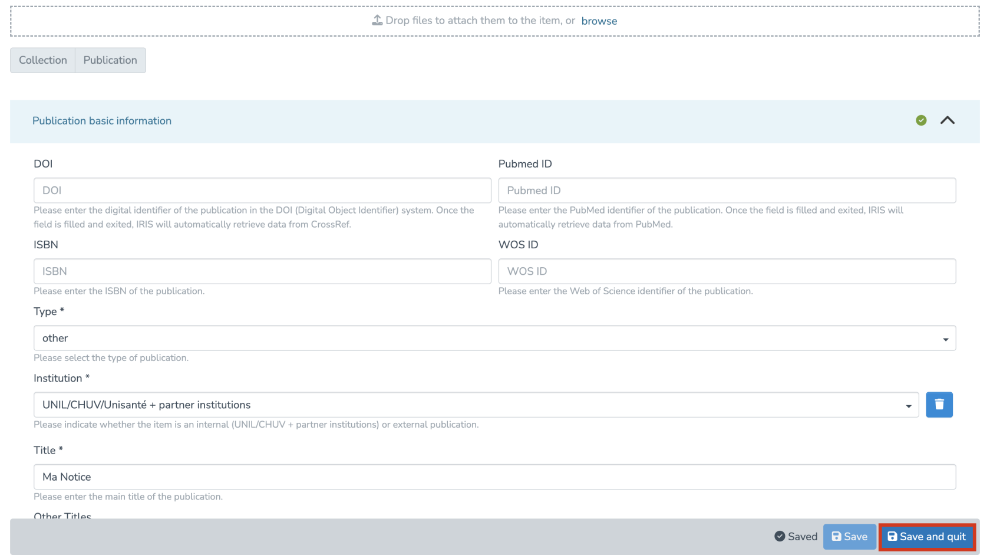
Task: Open the Type dropdown showing other
Action: (494, 338)
